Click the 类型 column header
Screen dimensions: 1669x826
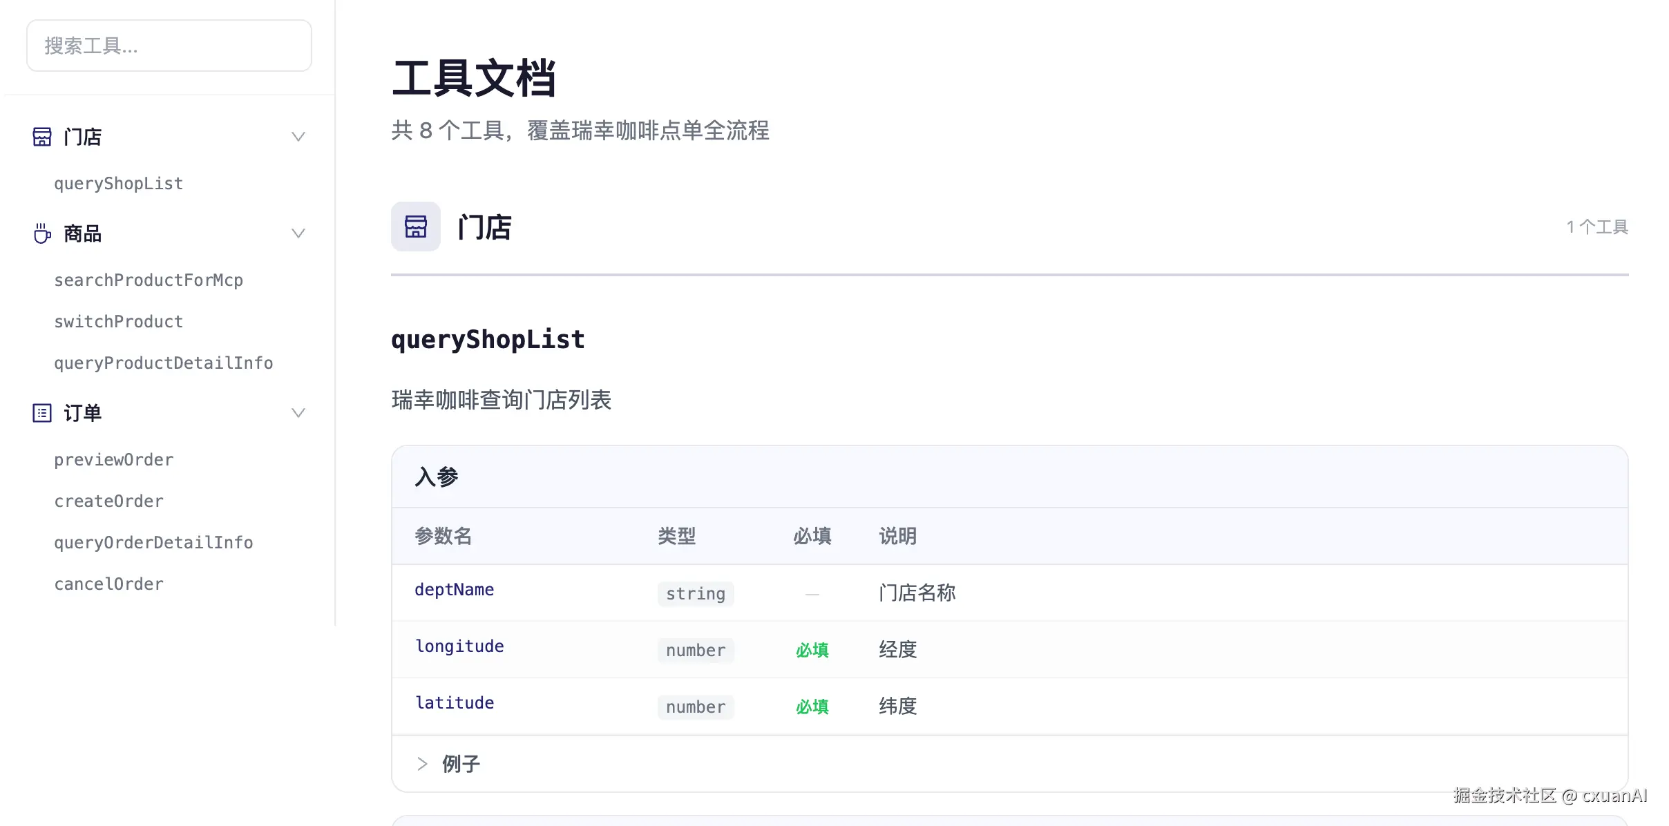pos(677,536)
